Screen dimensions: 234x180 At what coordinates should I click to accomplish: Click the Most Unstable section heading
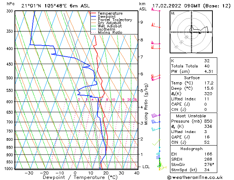tap(191, 116)
